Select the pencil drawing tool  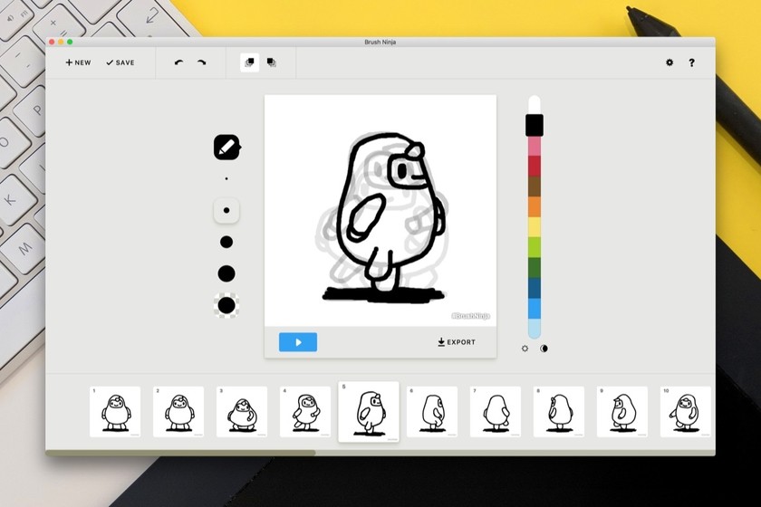227,147
